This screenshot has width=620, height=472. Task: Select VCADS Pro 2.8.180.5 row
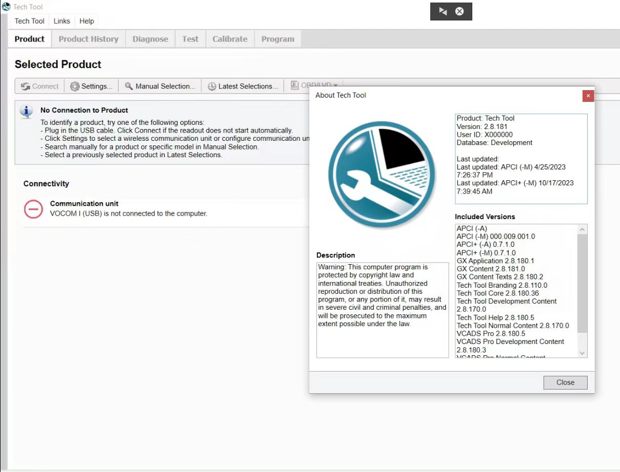491,334
